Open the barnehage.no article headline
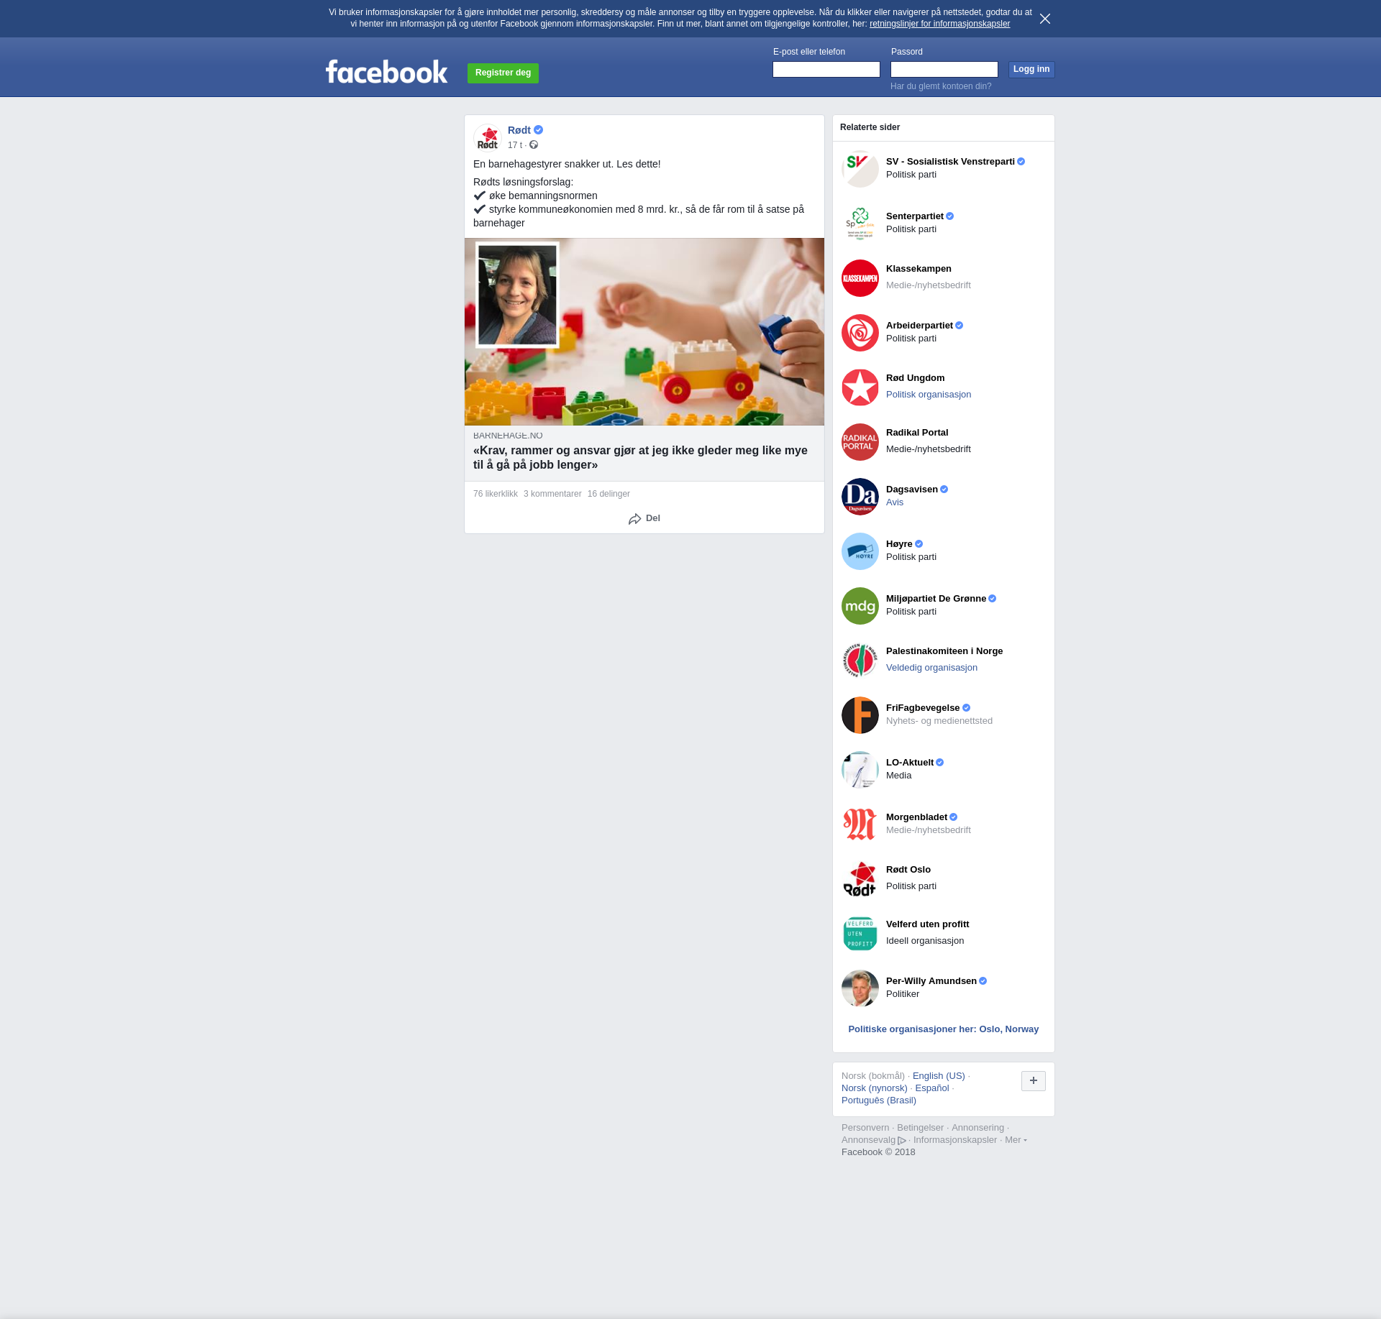Viewport: 1381px width, 1319px height. pyautogui.click(x=640, y=458)
